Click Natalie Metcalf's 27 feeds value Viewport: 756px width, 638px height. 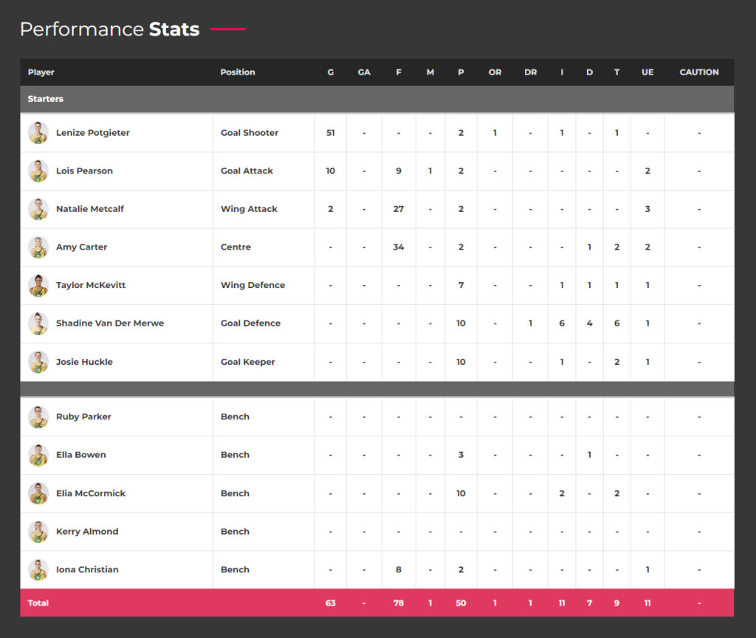(x=398, y=209)
